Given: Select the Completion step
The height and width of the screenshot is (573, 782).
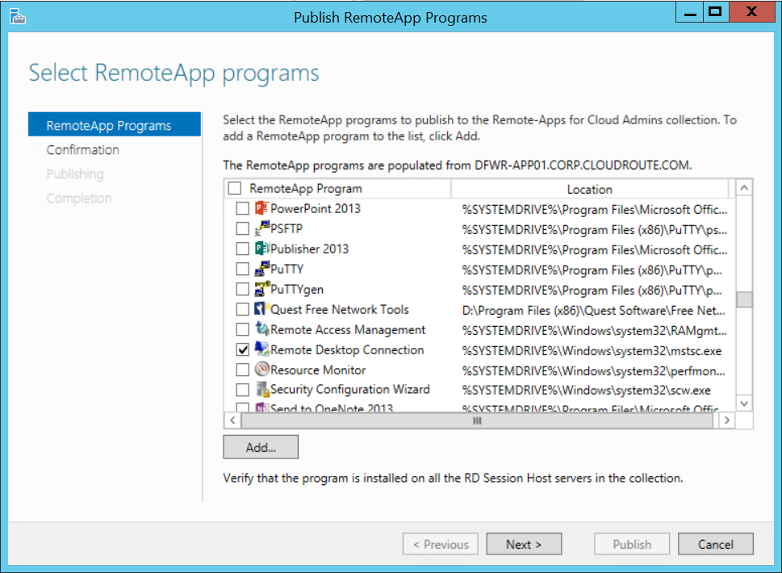Looking at the screenshot, I should click(x=79, y=198).
